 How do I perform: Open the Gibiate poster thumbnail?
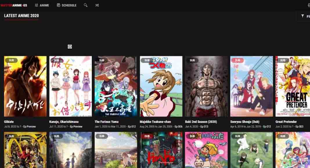click(x=25, y=86)
